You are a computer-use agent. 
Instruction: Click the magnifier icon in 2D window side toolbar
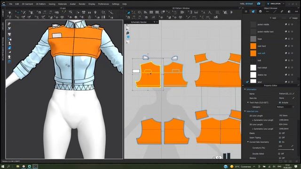coord(127,33)
